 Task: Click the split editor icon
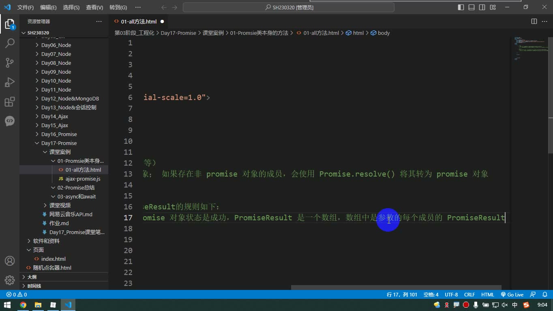534,21
